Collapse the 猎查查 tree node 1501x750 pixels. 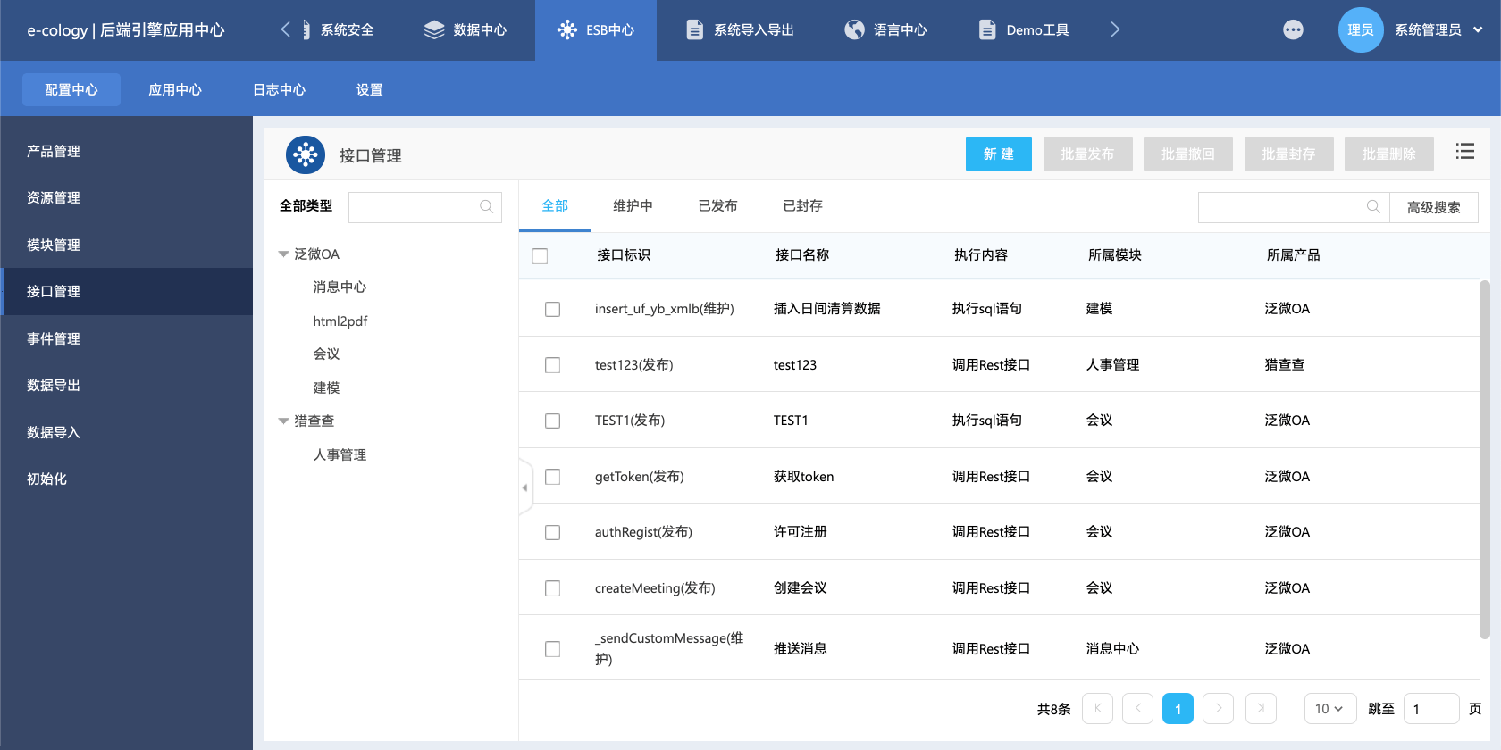click(x=283, y=421)
